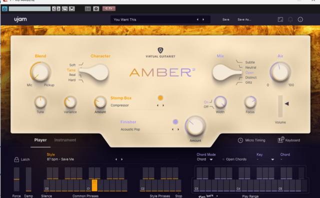
Task: Enable the Latch lock
Action: [x=16, y=159]
